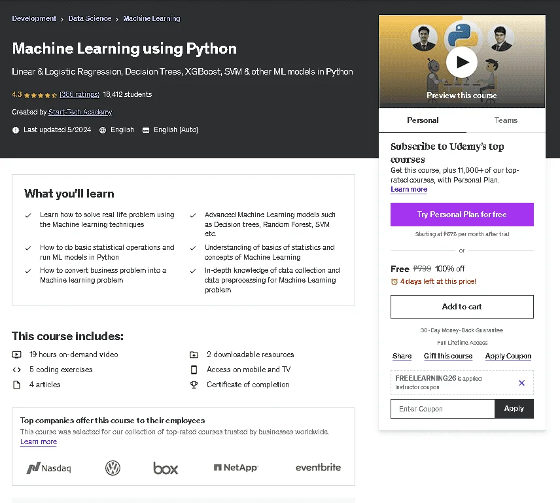Click the download folder icon beside downloadable resources
Screen dimensions: 560x503
(194, 355)
